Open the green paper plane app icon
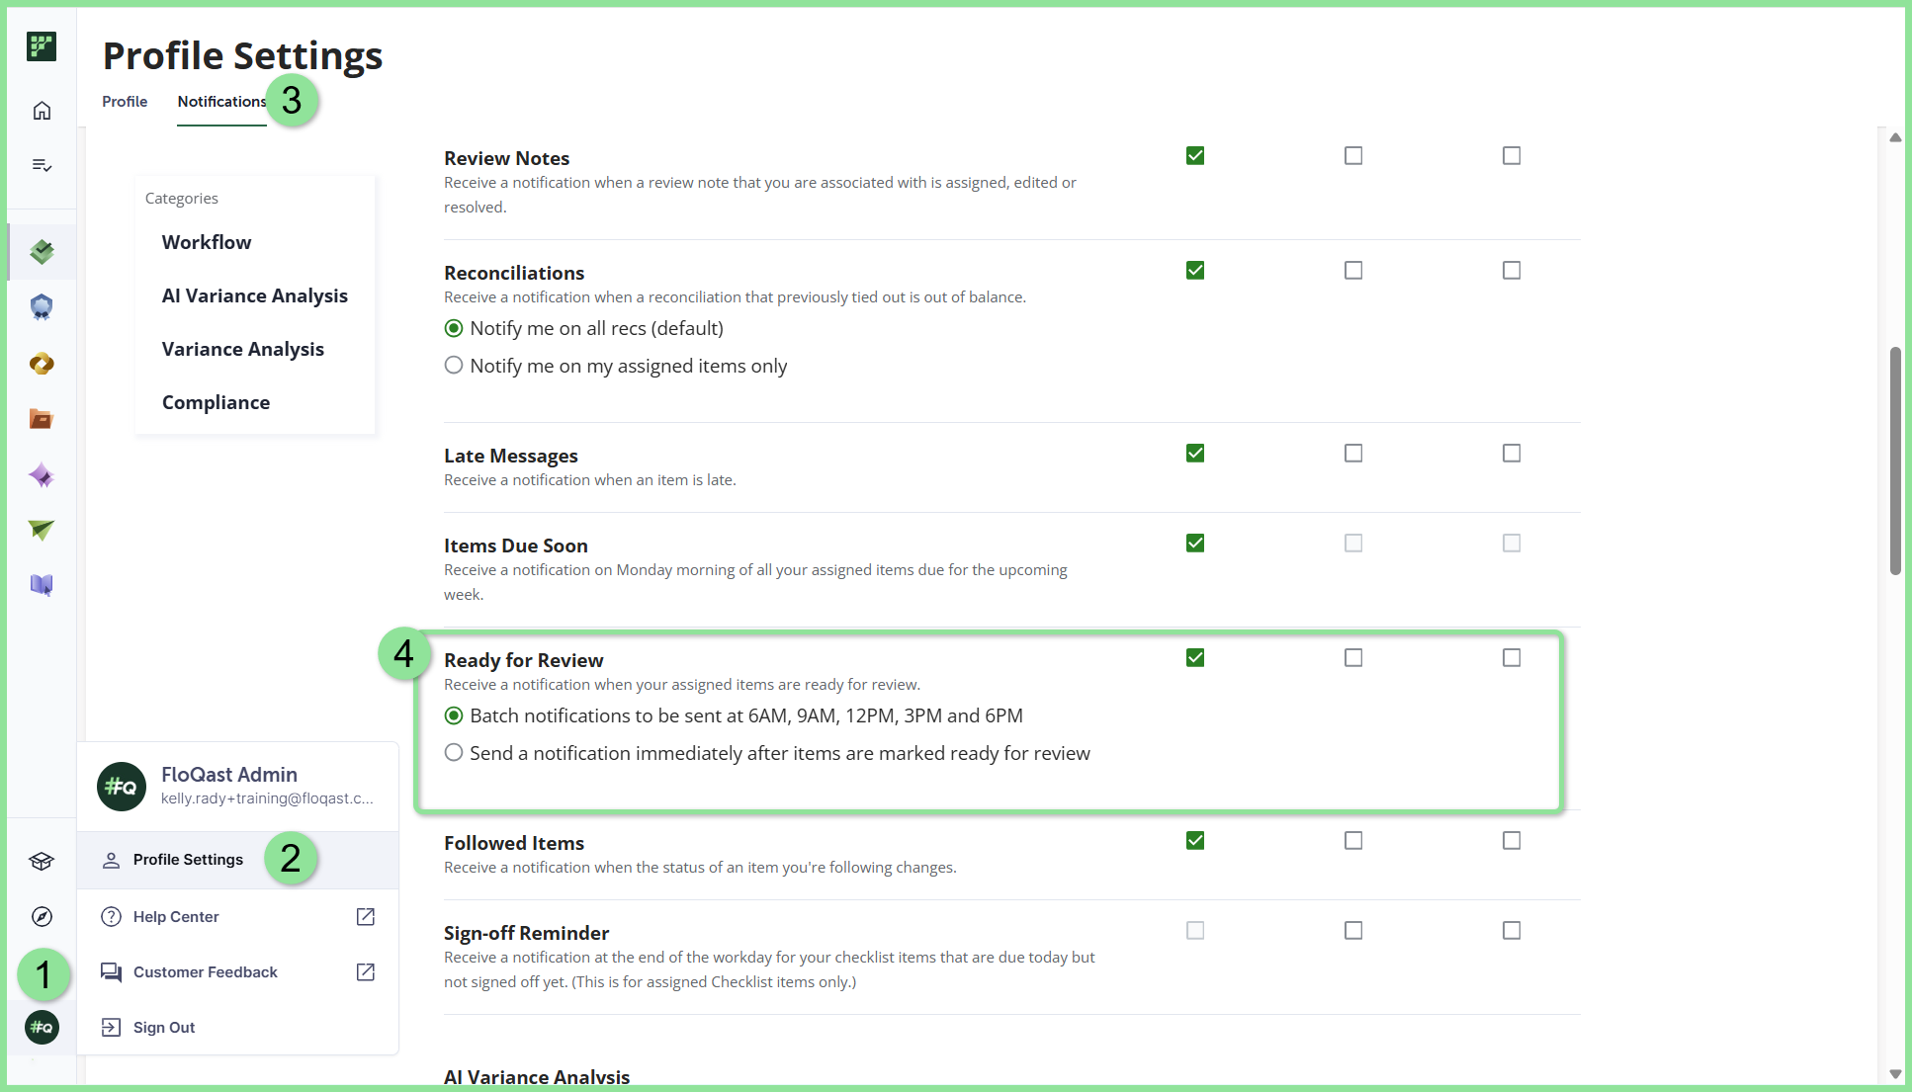 pos(42,531)
